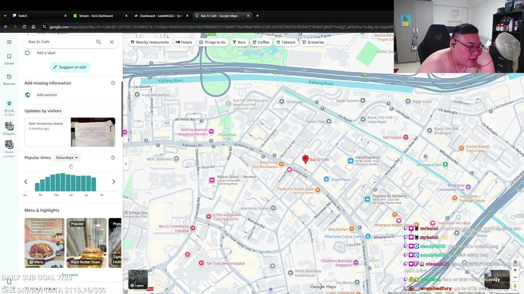Clear the Bao Er Cafe search

112,42
